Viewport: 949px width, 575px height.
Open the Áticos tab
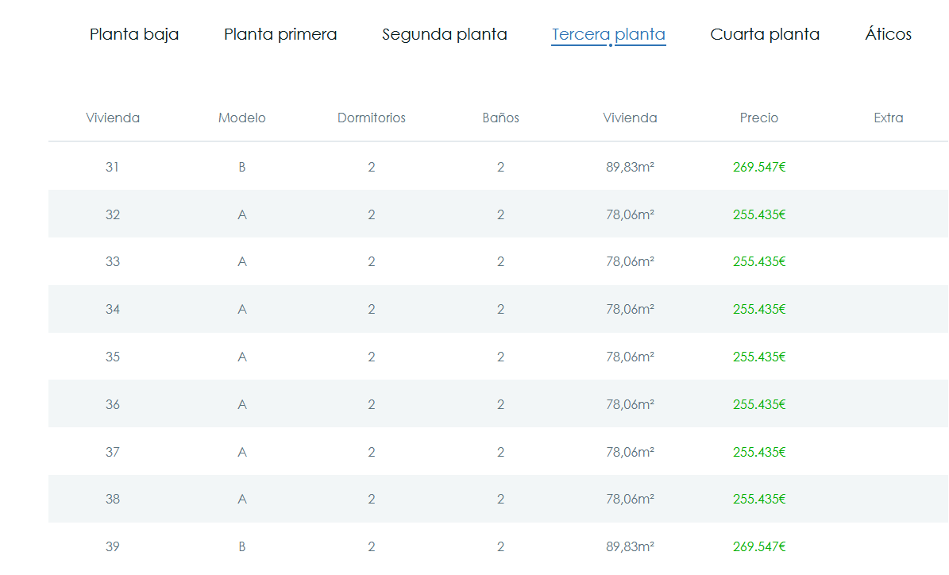[x=888, y=35]
